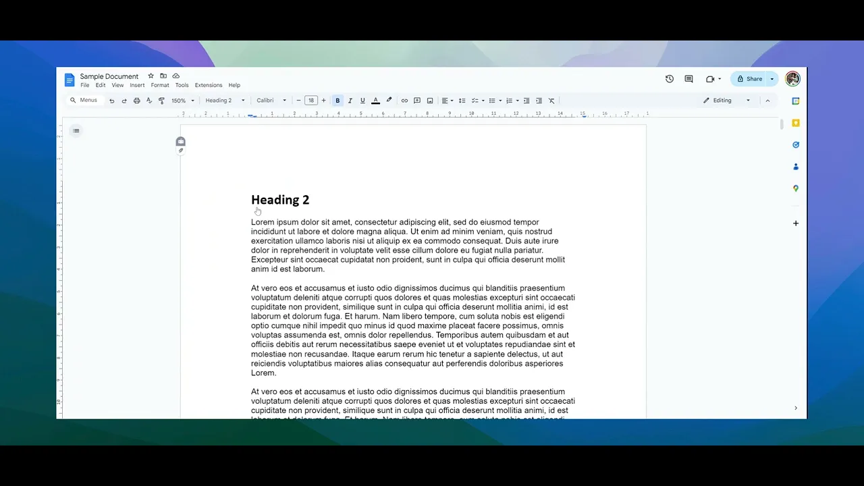
Task: Open the checklist options dropdown
Action: [478, 101]
